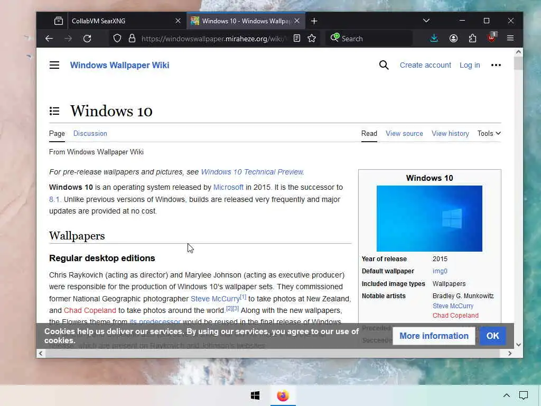The height and width of the screenshot is (406, 541).
Task: Open Chad Copeland link in infobox
Action: pyautogui.click(x=455, y=316)
